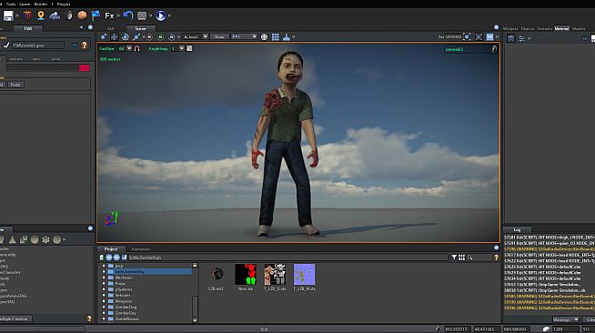Open the Warnings dropdown in Log panel
Screen dimensions: 595x333
[565, 319]
